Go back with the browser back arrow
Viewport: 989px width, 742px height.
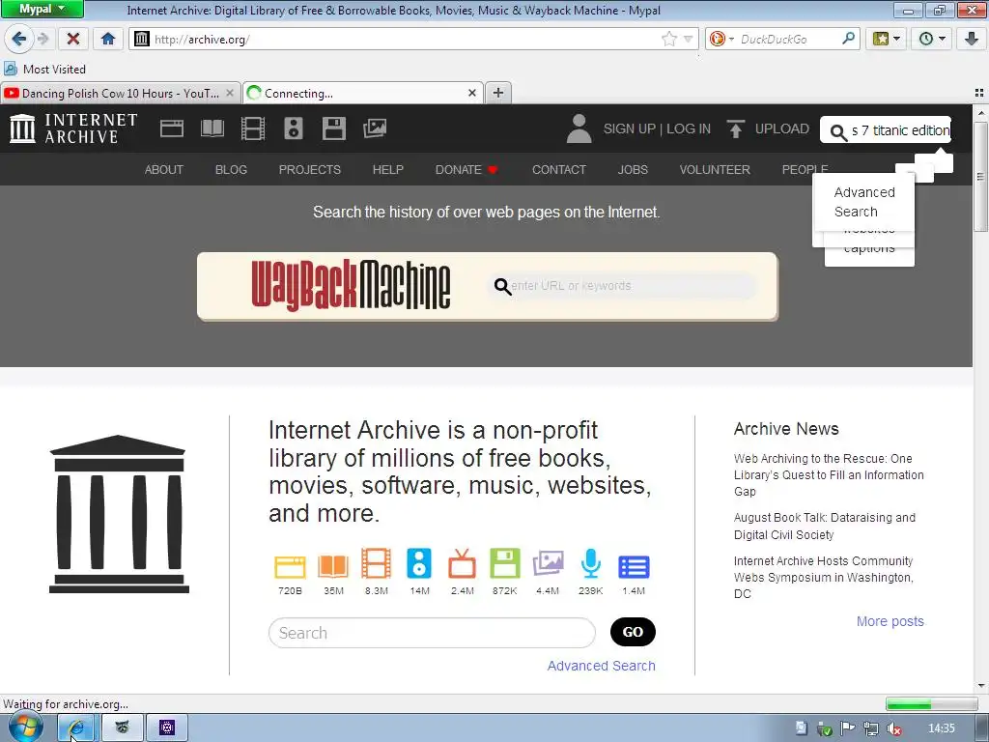18,39
